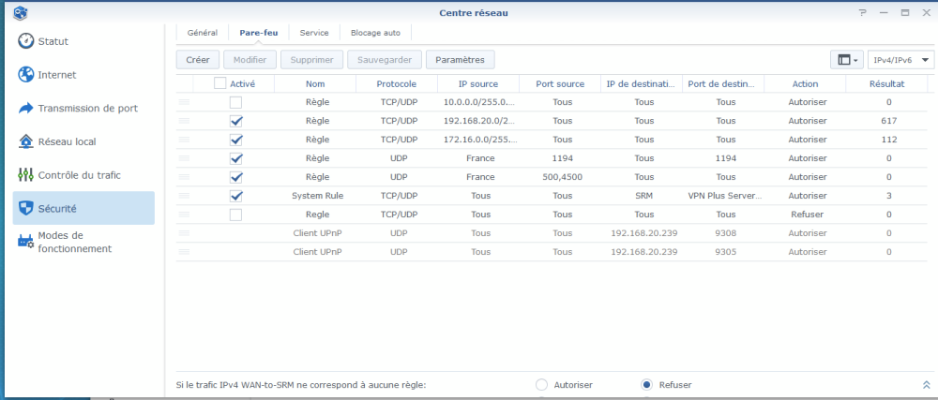Collapse the bottom default rule panel chevron

(x=927, y=384)
